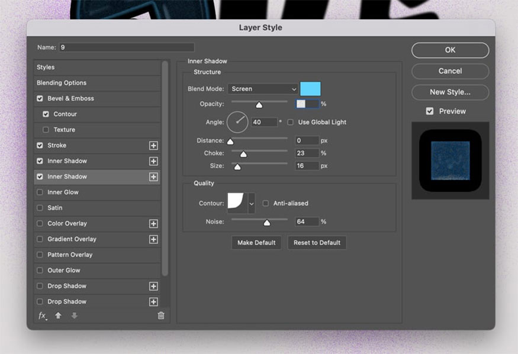Add another Stroke with its plus icon
Screen dimensions: 518x354
pyautogui.click(x=153, y=146)
